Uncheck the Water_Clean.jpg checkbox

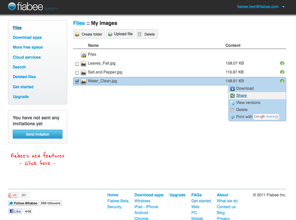click(x=77, y=81)
